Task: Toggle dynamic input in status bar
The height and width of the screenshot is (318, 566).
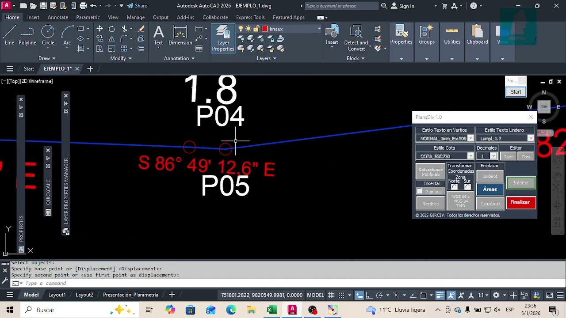Action: (x=359, y=295)
